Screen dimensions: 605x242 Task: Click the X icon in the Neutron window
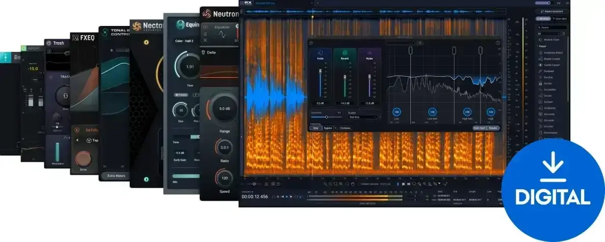pos(205,40)
